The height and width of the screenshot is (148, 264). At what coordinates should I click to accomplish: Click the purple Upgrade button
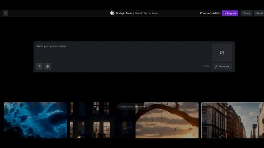(x=230, y=13)
